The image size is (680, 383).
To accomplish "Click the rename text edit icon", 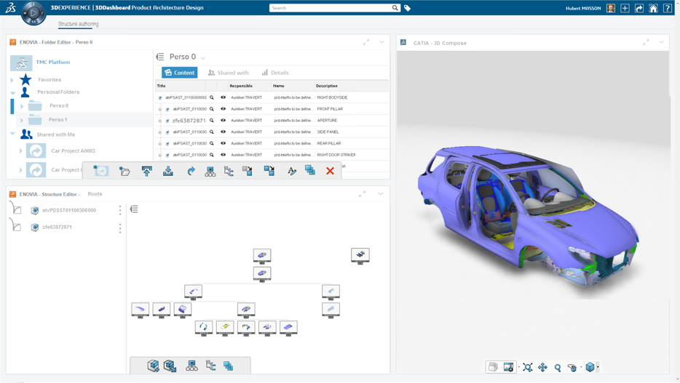I will [292, 172].
